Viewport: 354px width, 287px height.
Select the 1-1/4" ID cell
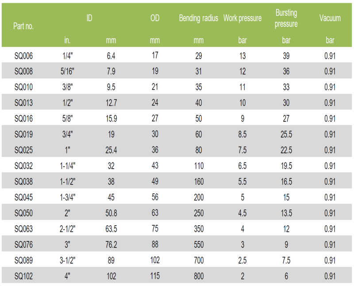click(67, 166)
